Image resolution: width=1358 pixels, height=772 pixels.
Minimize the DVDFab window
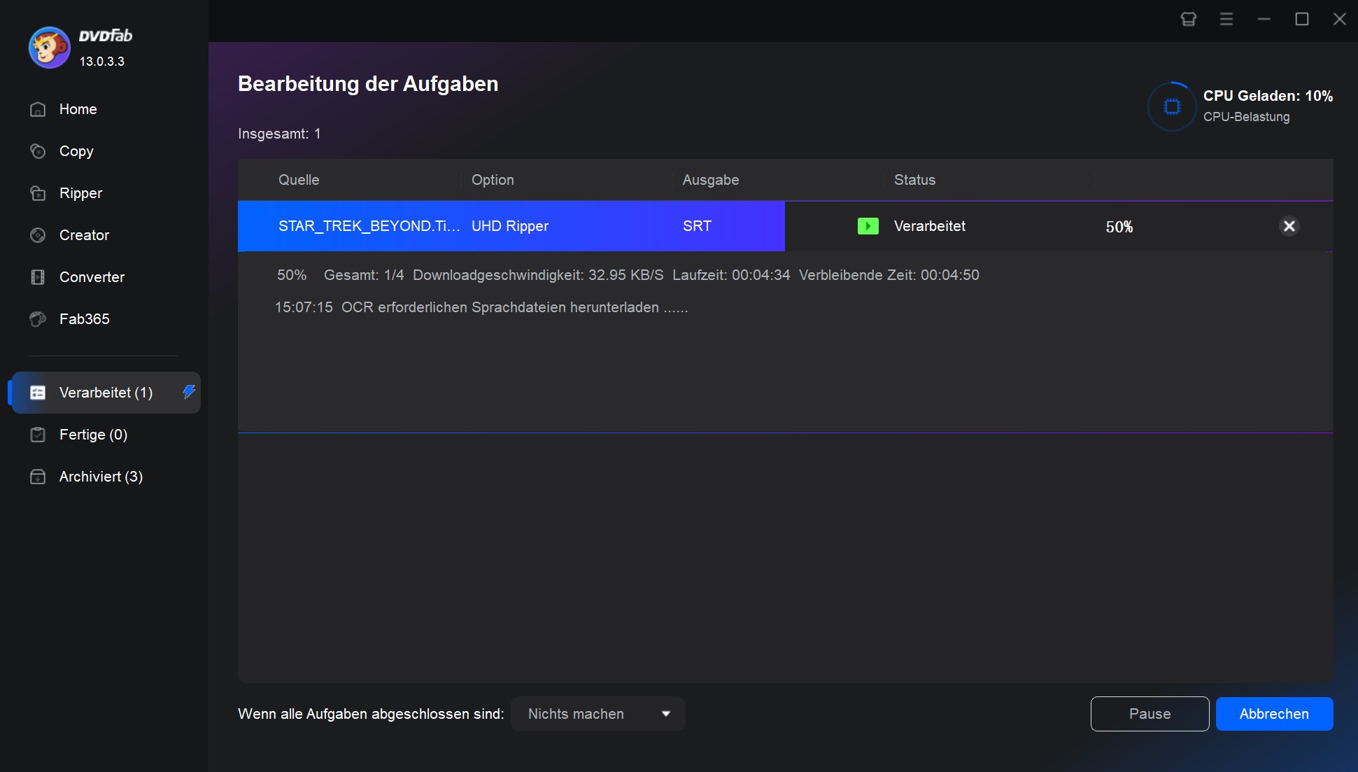tap(1264, 19)
